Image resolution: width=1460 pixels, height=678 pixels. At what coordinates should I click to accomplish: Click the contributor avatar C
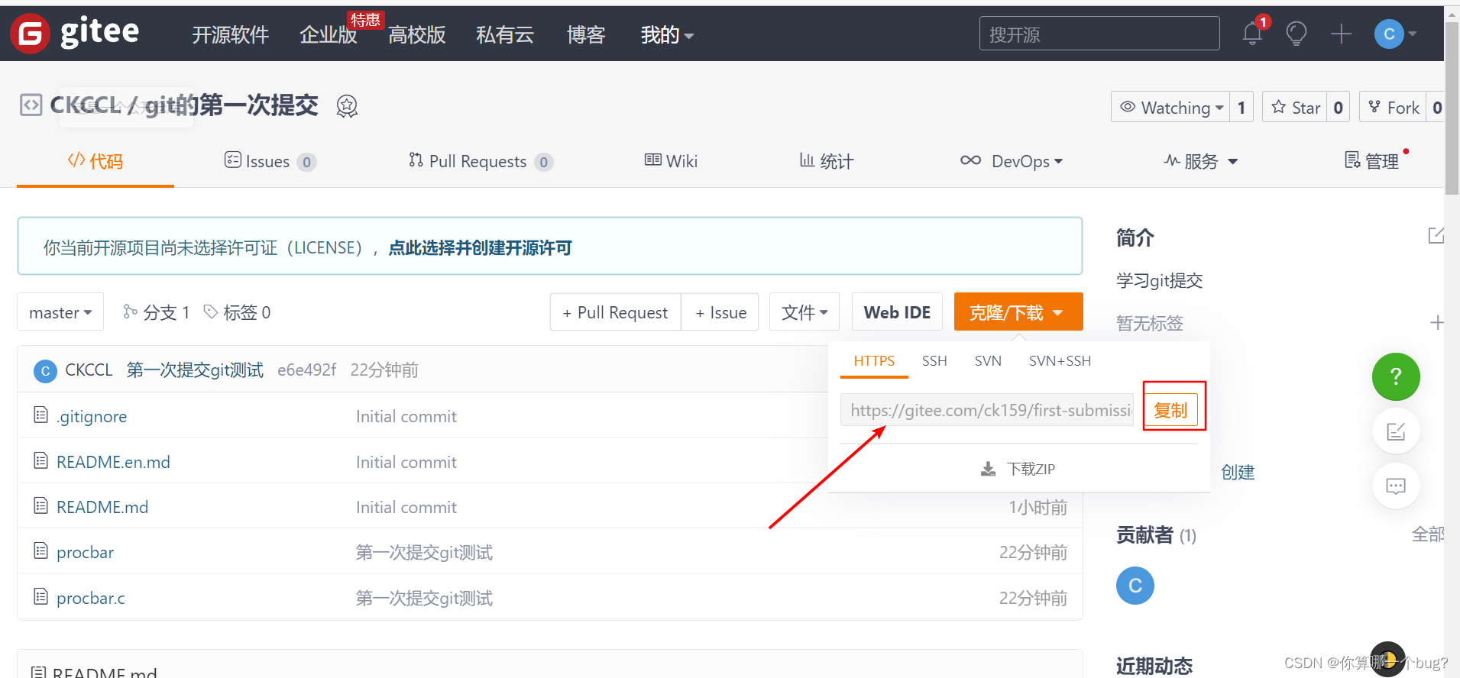coord(1135,586)
